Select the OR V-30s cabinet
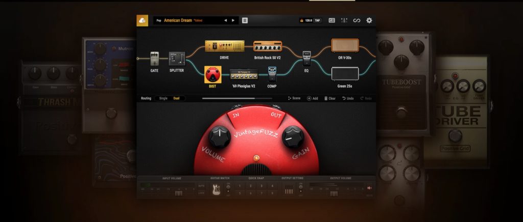The height and width of the screenshot is (222, 523). (345, 45)
